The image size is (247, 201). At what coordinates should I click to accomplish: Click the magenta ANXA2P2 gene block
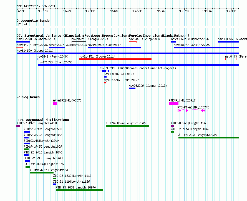[x=55, y=104]
